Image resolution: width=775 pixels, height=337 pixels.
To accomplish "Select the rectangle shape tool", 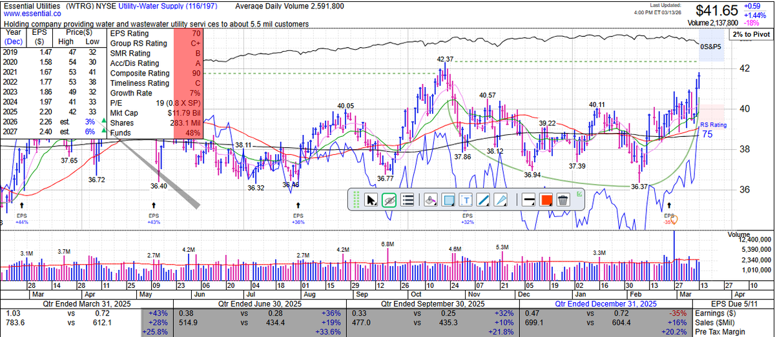I will coord(449,200).
